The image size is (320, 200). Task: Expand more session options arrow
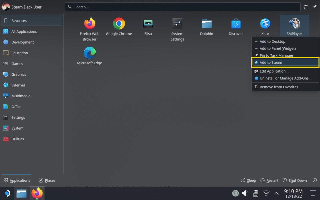(x=315, y=180)
